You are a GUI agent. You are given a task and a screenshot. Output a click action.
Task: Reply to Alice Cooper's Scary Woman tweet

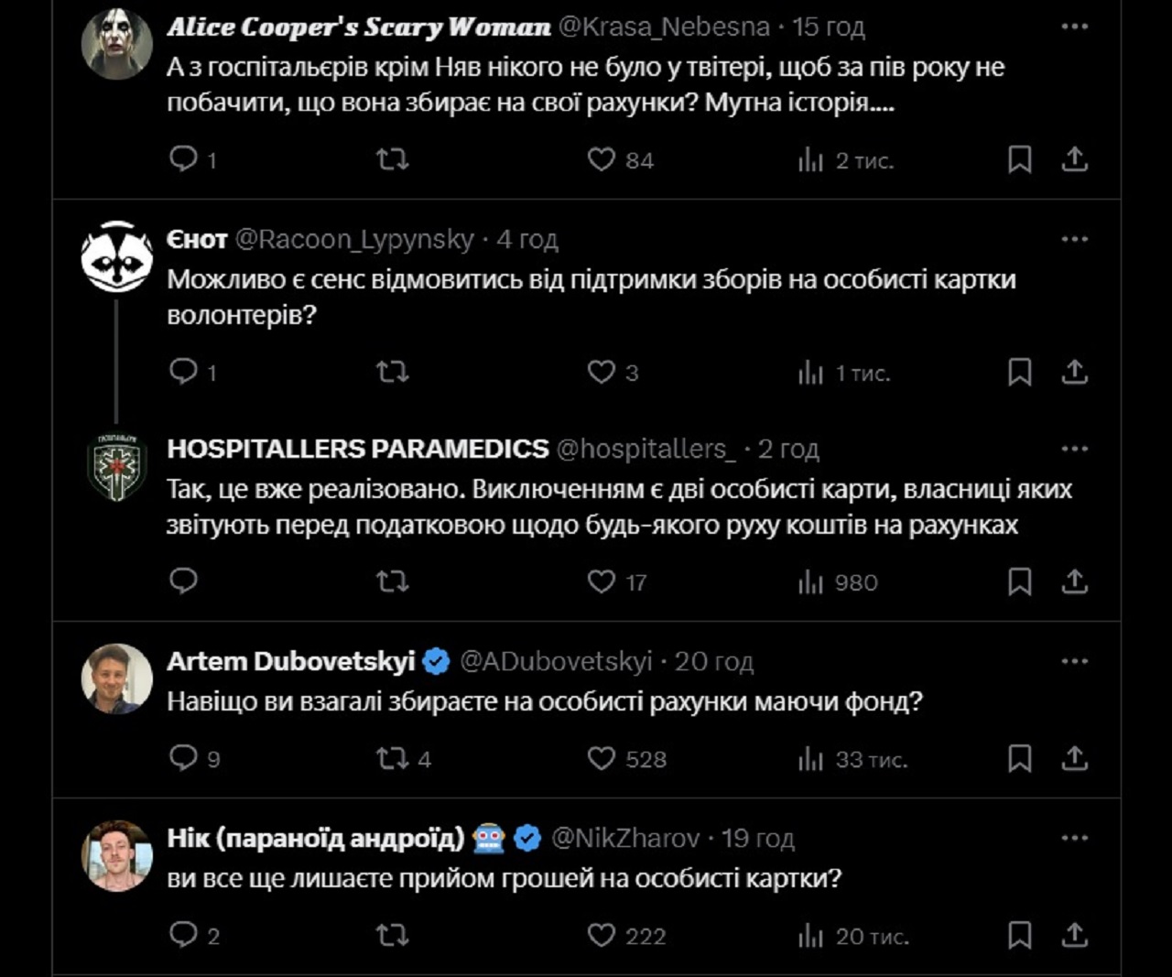click(x=184, y=159)
